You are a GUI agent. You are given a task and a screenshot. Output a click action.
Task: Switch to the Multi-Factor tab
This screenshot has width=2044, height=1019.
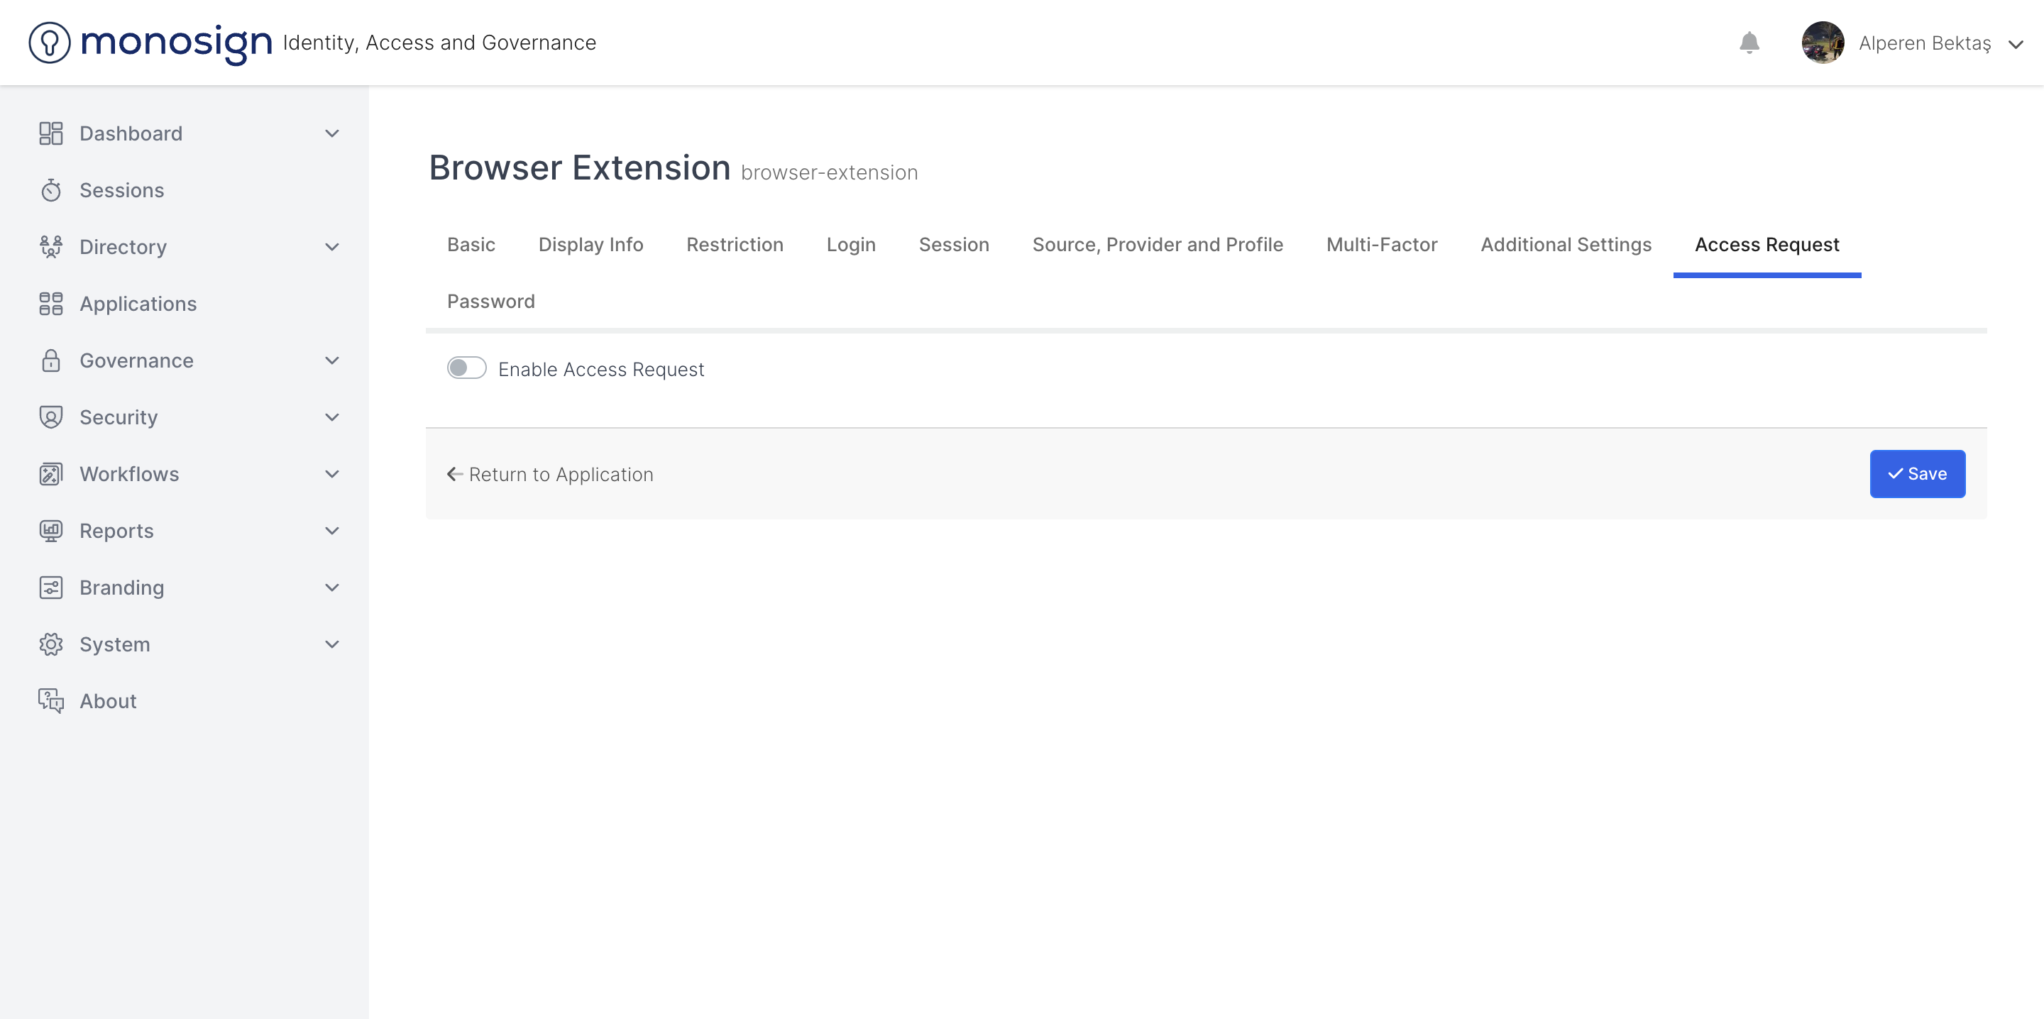point(1381,244)
